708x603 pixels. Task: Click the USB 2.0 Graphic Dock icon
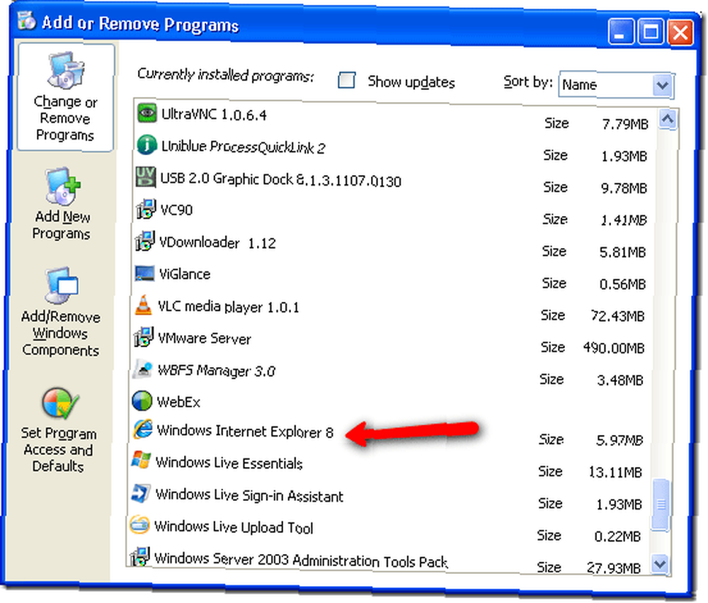pyautogui.click(x=146, y=176)
